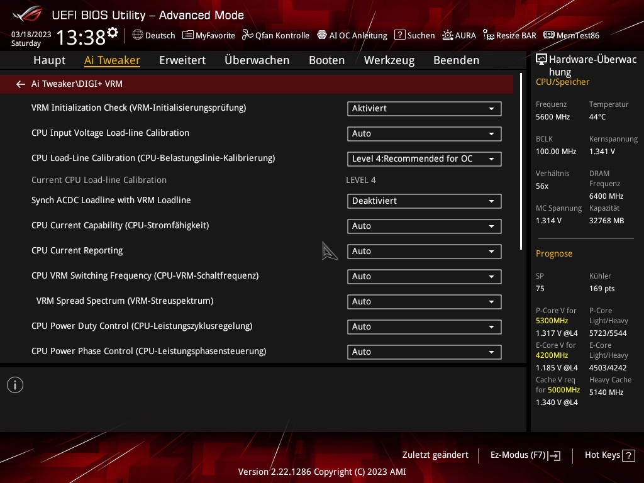Click the Qfan Kontrolle fan icon
This screenshot has height=483, width=644.
pos(247,35)
